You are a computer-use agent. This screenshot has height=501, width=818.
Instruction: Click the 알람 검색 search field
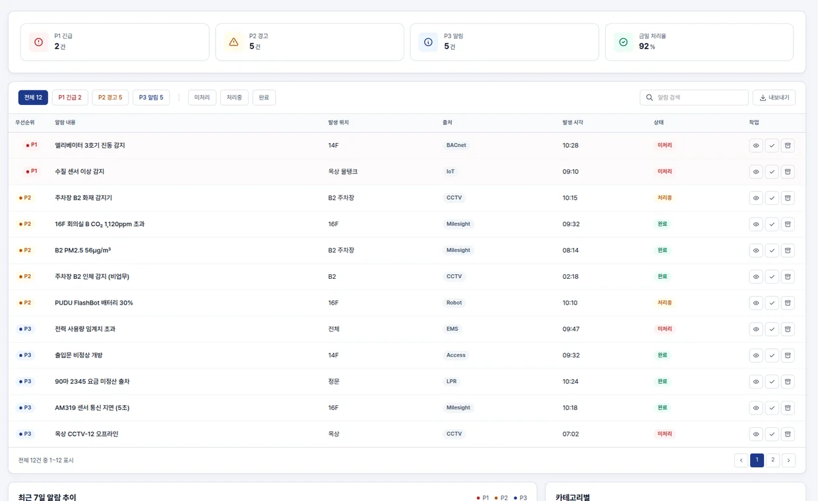point(694,98)
